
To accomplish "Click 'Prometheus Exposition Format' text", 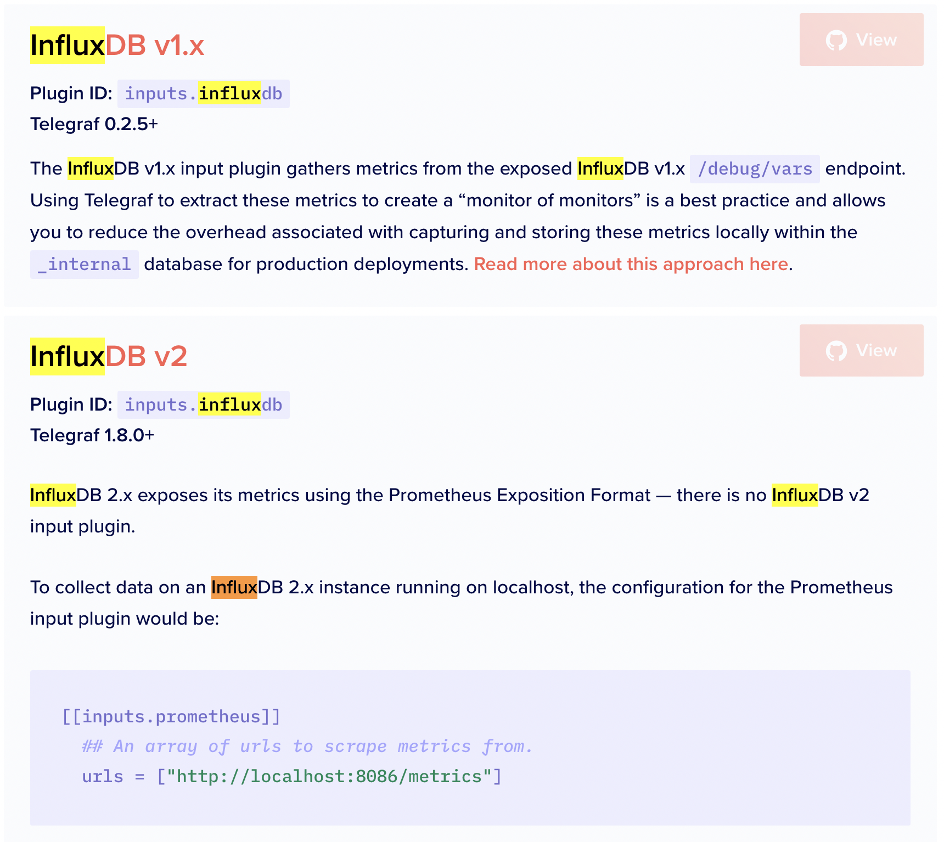I will 519,495.
